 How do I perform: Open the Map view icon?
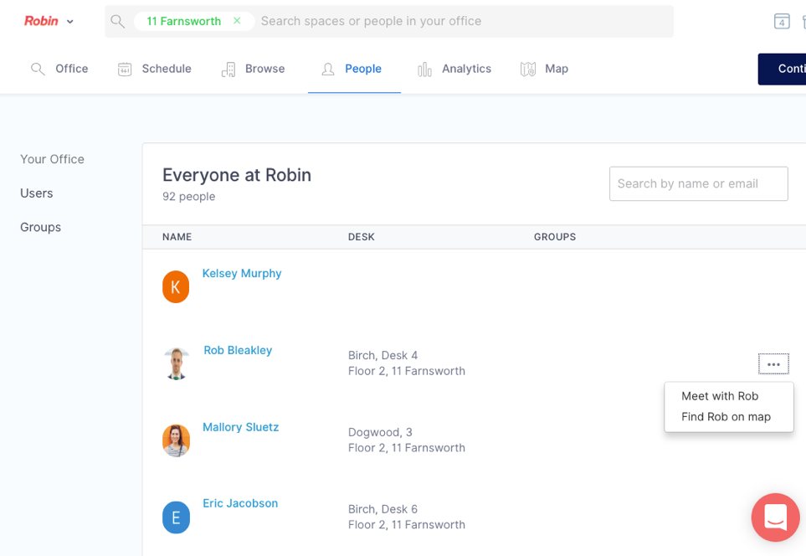point(526,69)
